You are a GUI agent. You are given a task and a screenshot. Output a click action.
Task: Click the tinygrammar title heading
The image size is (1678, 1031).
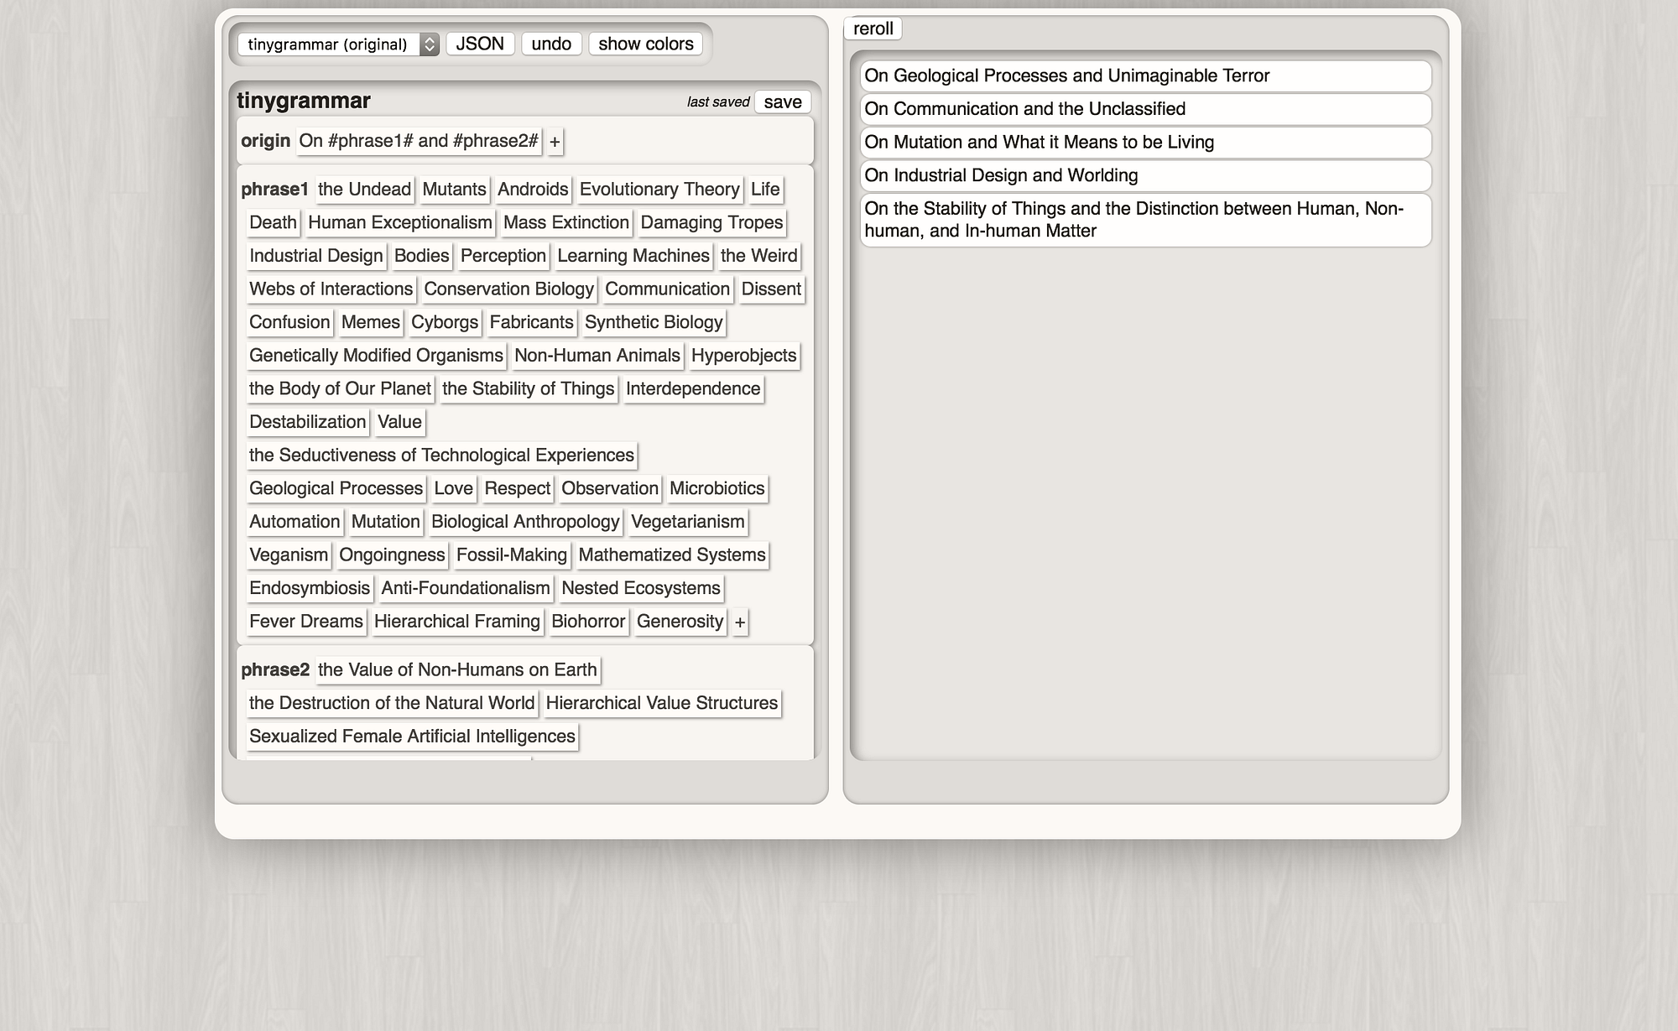coord(304,101)
